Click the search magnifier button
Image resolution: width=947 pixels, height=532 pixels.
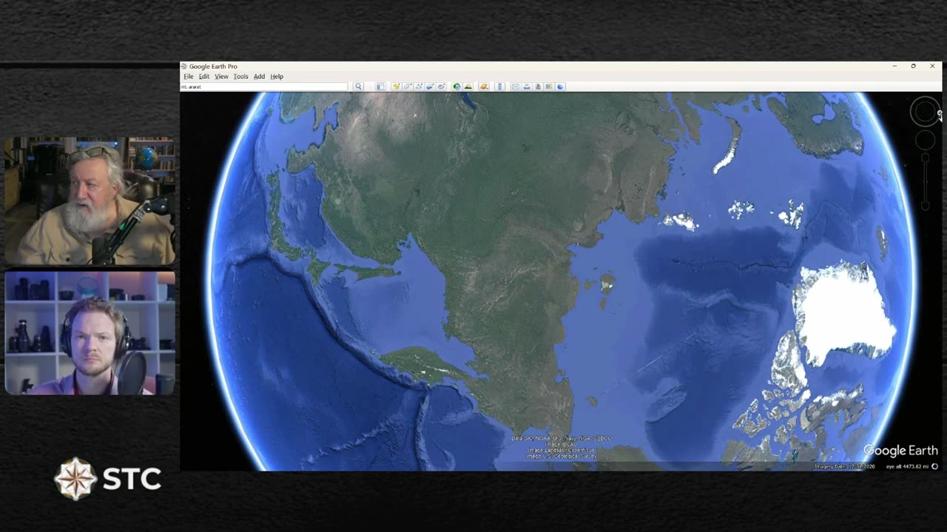(358, 86)
